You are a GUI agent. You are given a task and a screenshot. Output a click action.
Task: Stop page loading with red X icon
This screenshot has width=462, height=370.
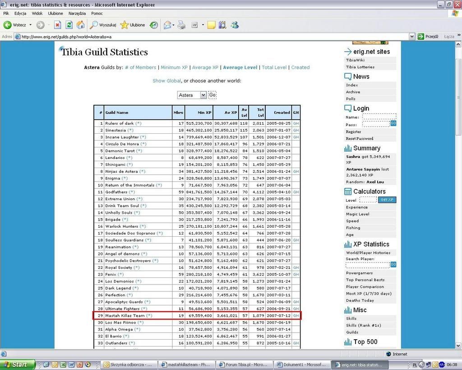57,25
